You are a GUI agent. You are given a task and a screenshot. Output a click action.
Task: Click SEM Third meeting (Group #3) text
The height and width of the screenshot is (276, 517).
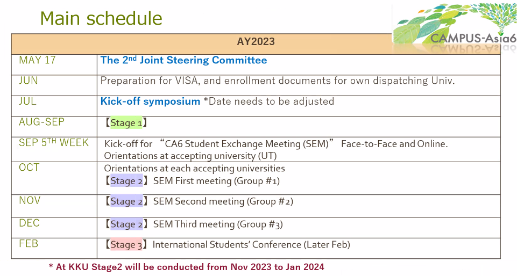coord(218,224)
